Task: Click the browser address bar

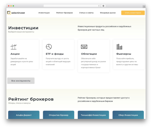Action: tap(72, 6)
